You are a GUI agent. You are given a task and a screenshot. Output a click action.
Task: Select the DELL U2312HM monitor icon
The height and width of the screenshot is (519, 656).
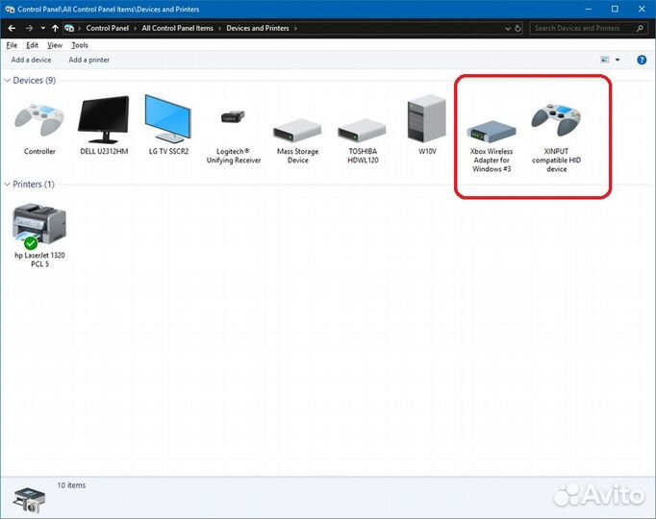(x=104, y=119)
